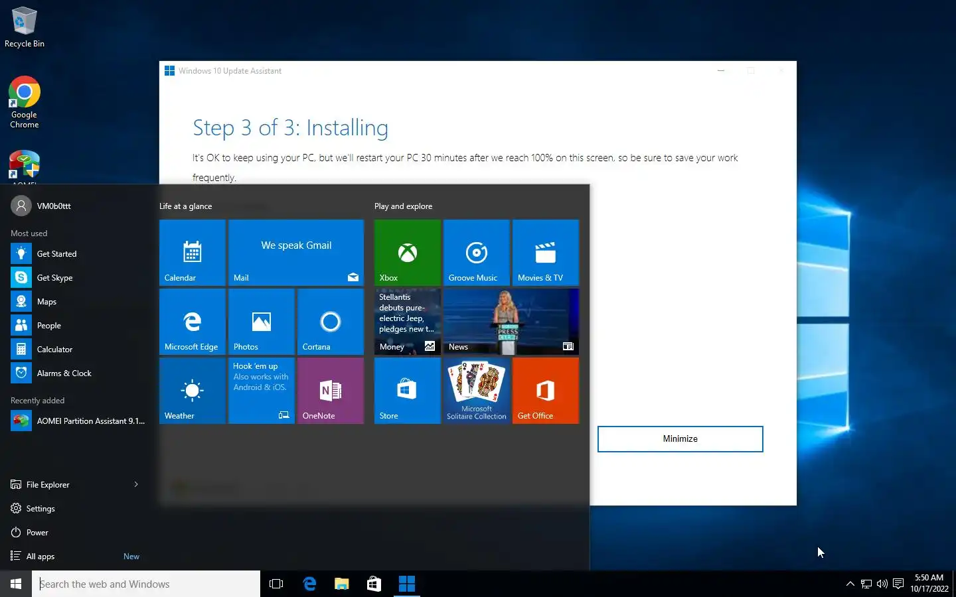Launch Edge from the taskbar
956x597 pixels.
309,584
